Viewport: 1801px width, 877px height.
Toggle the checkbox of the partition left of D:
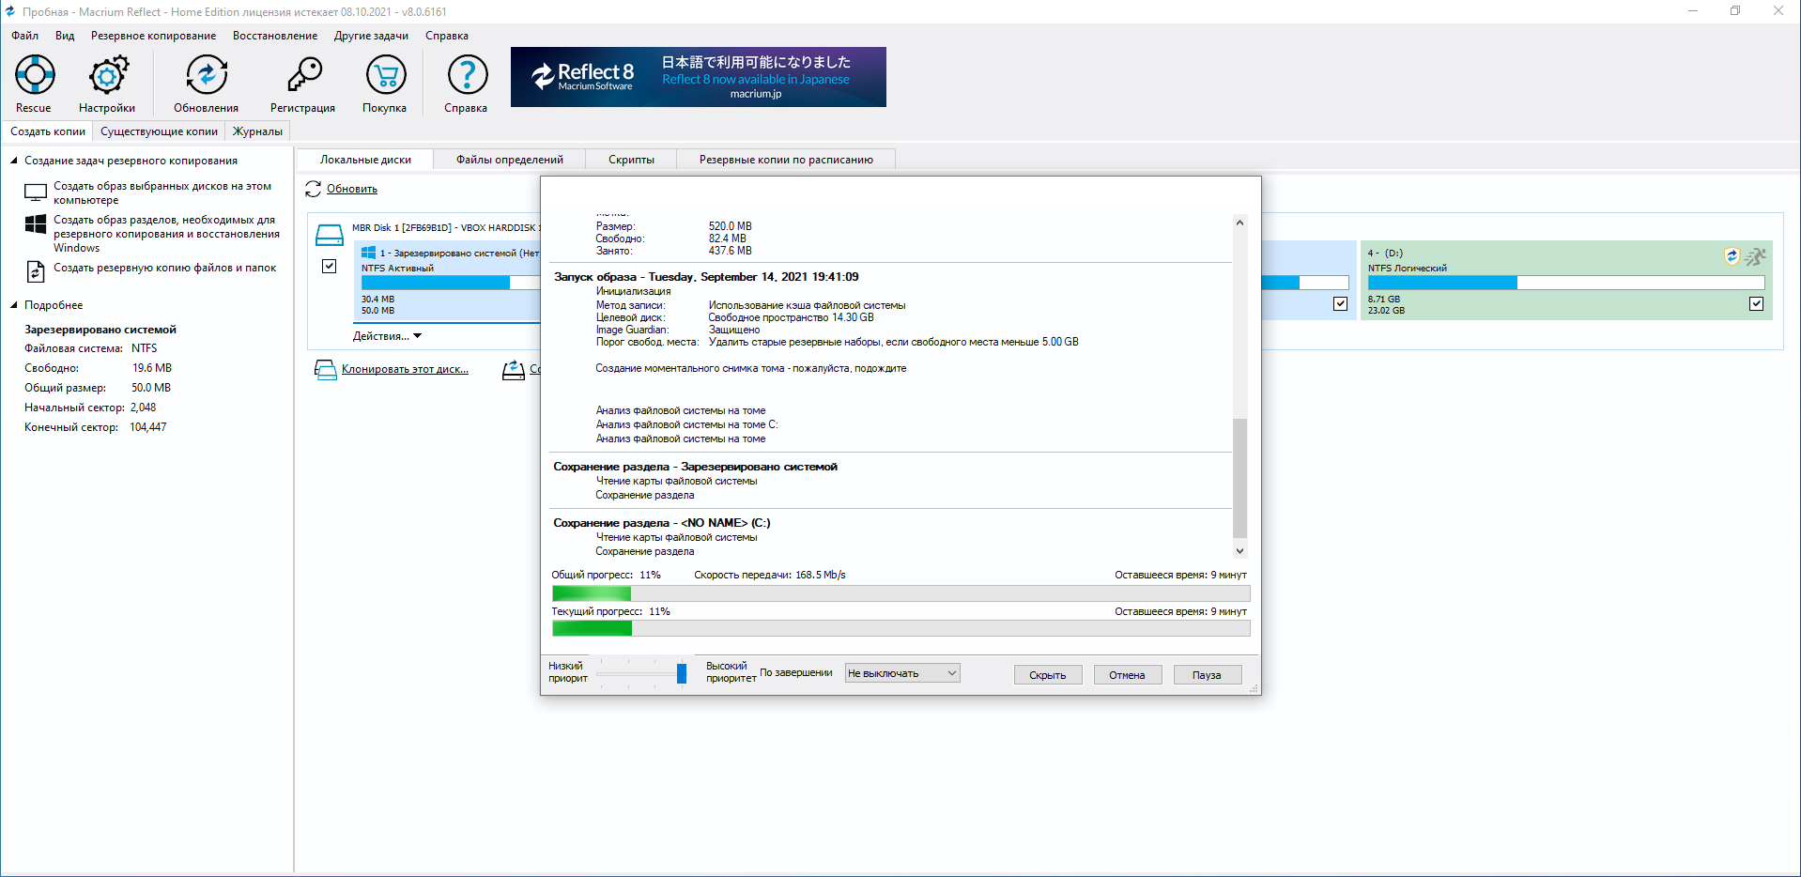click(1340, 304)
